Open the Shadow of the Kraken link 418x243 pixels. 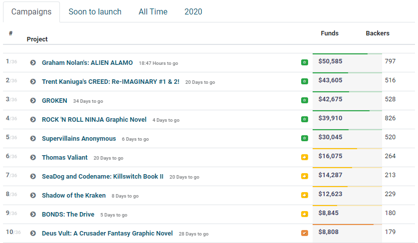73,195
